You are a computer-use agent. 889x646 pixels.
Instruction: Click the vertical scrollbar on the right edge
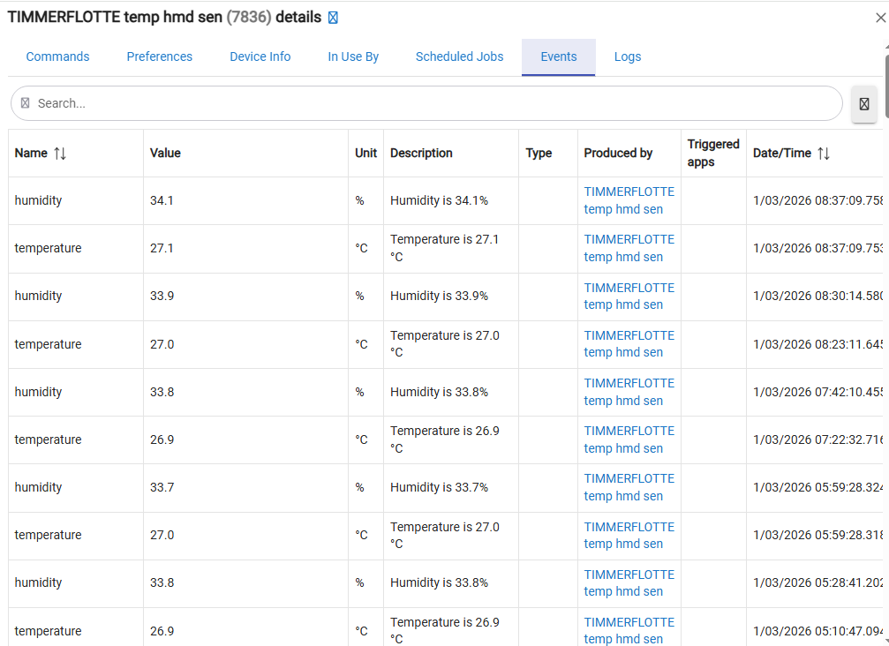[x=885, y=84]
